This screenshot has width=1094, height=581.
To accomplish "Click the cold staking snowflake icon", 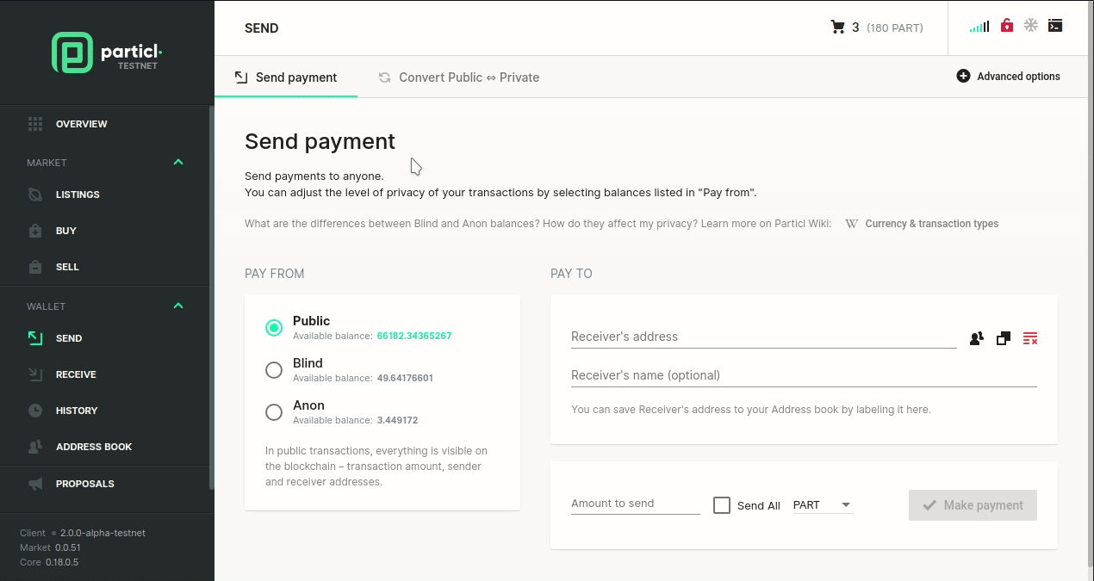I will point(1030,26).
